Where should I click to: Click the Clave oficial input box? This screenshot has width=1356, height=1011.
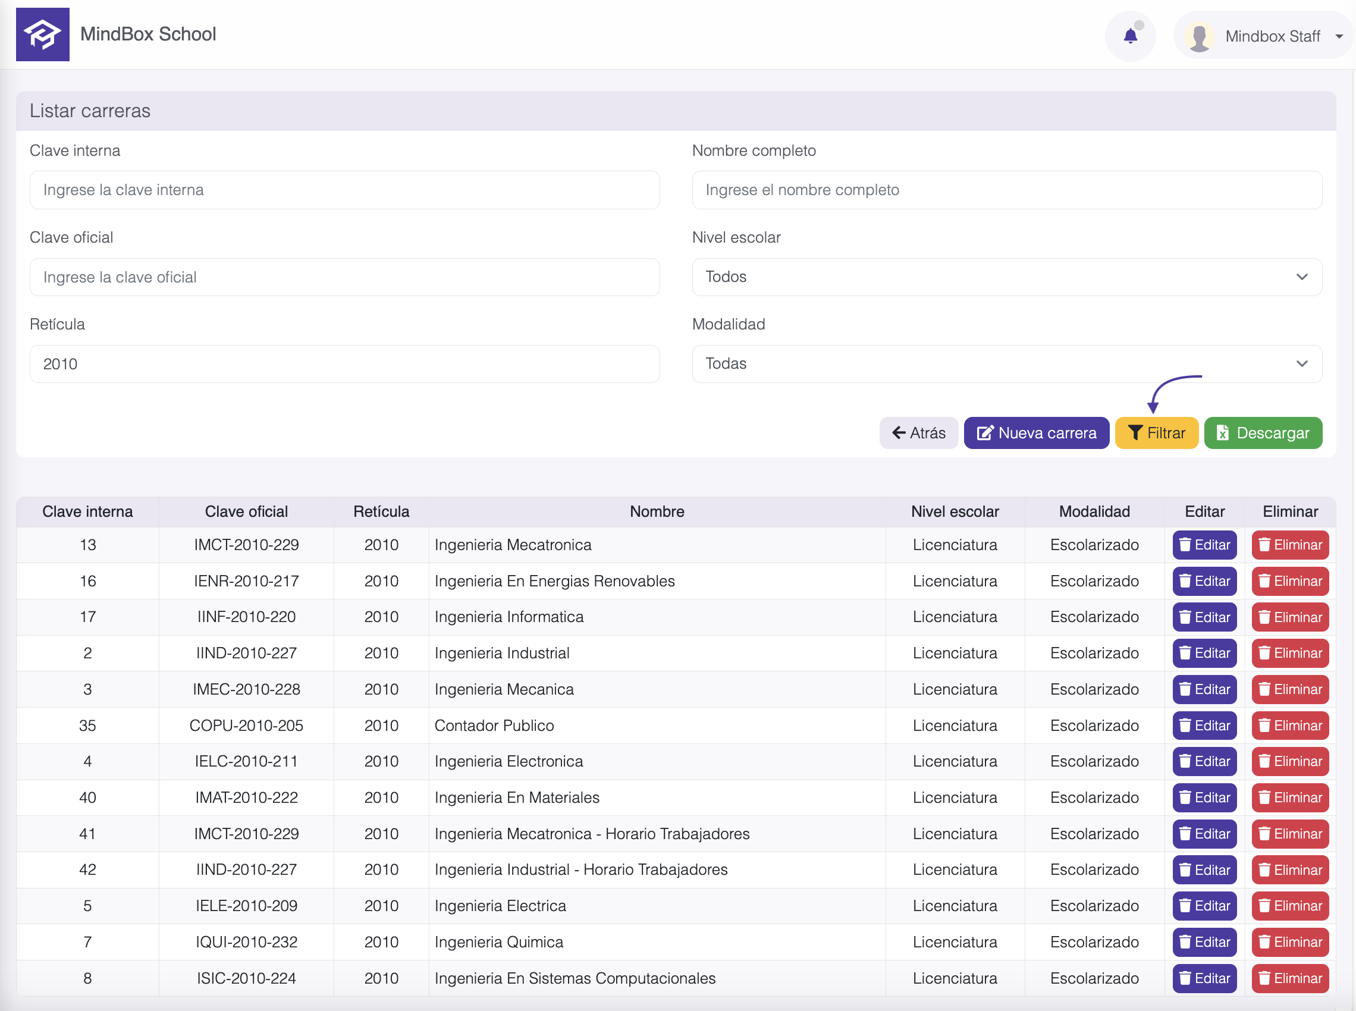click(344, 277)
